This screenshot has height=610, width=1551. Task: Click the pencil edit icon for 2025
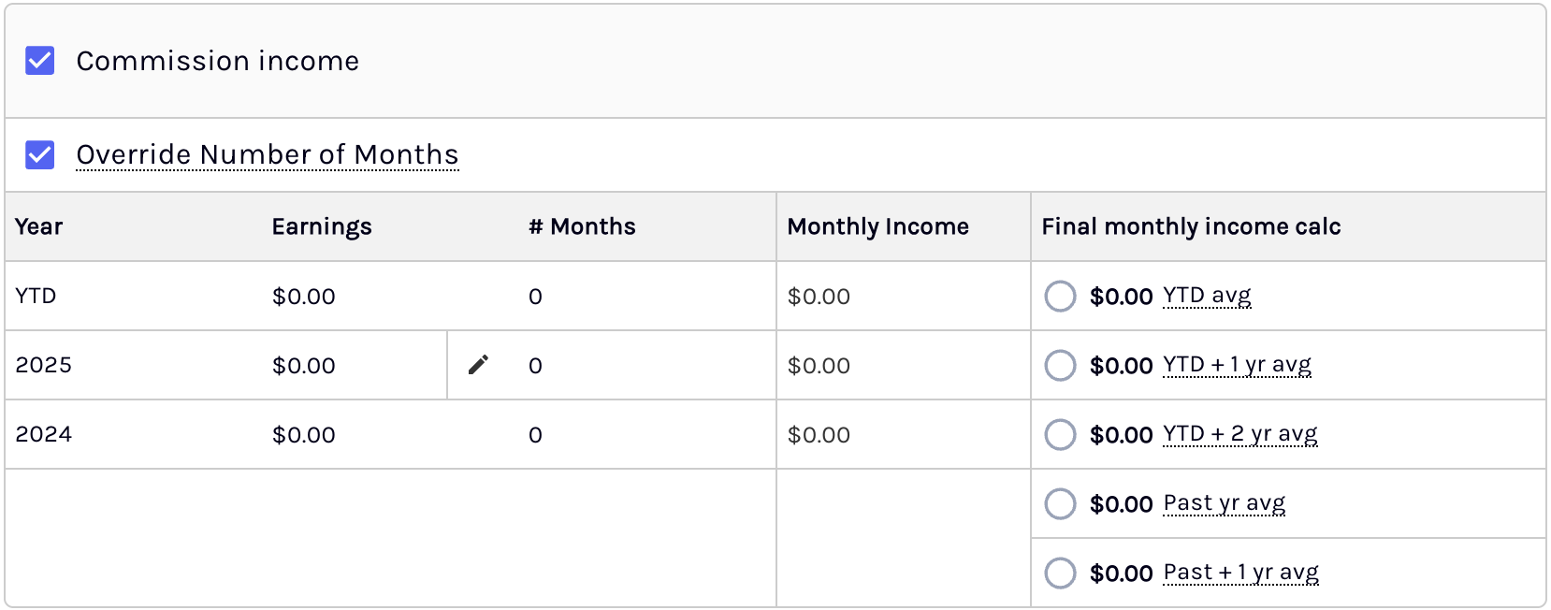(478, 365)
